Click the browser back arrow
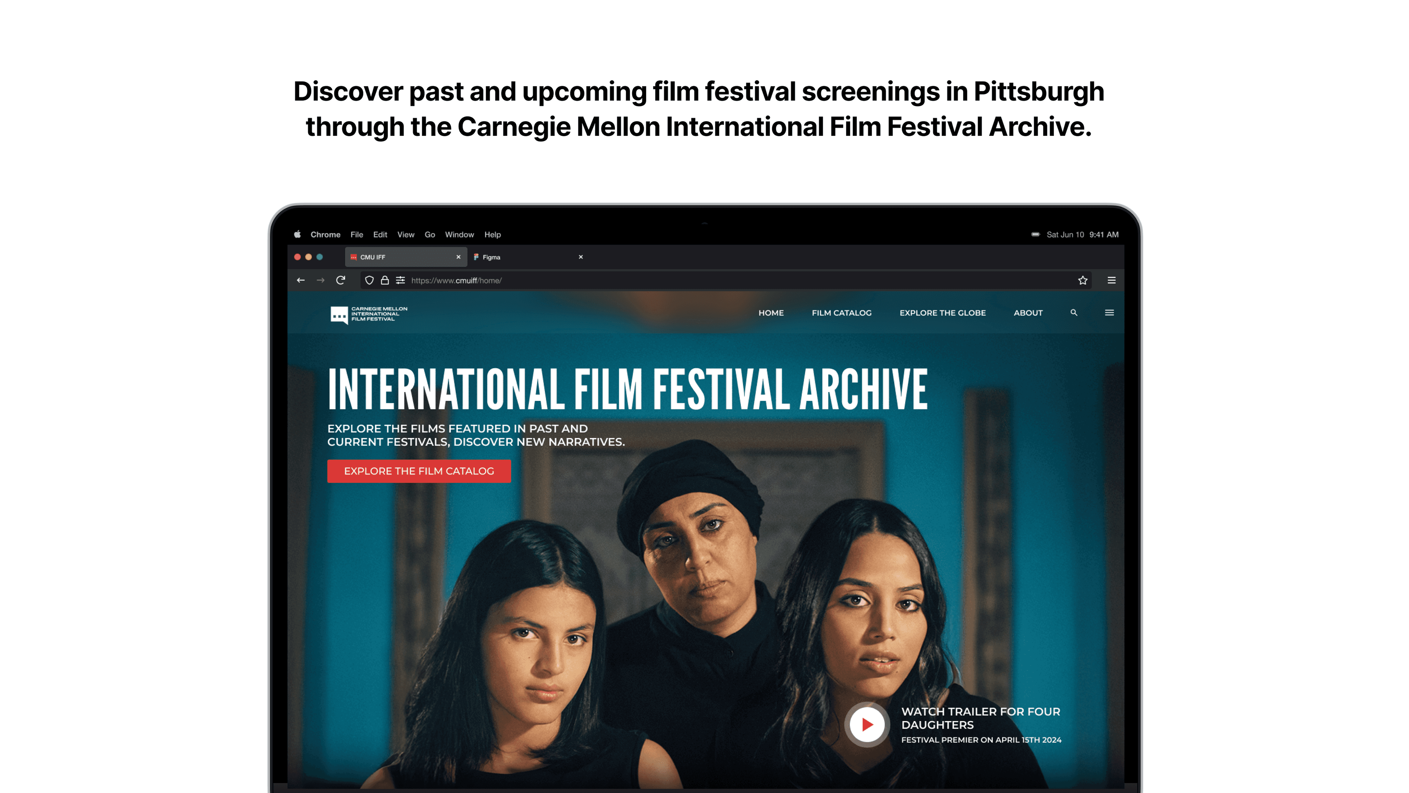 [x=301, y=280]
